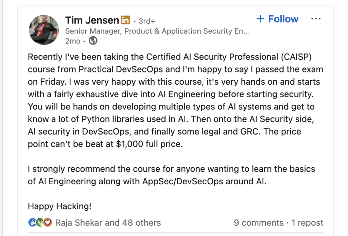Image resolution: width=348 pixels, height=236 pixels.
Task: View reactions from Raja Shekar and 48 others
Action: click(108, 223)
